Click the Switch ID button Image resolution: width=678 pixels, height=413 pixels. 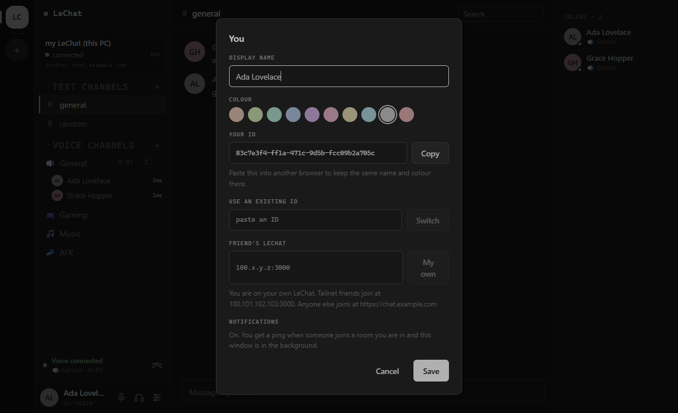[x=428, y=220]
